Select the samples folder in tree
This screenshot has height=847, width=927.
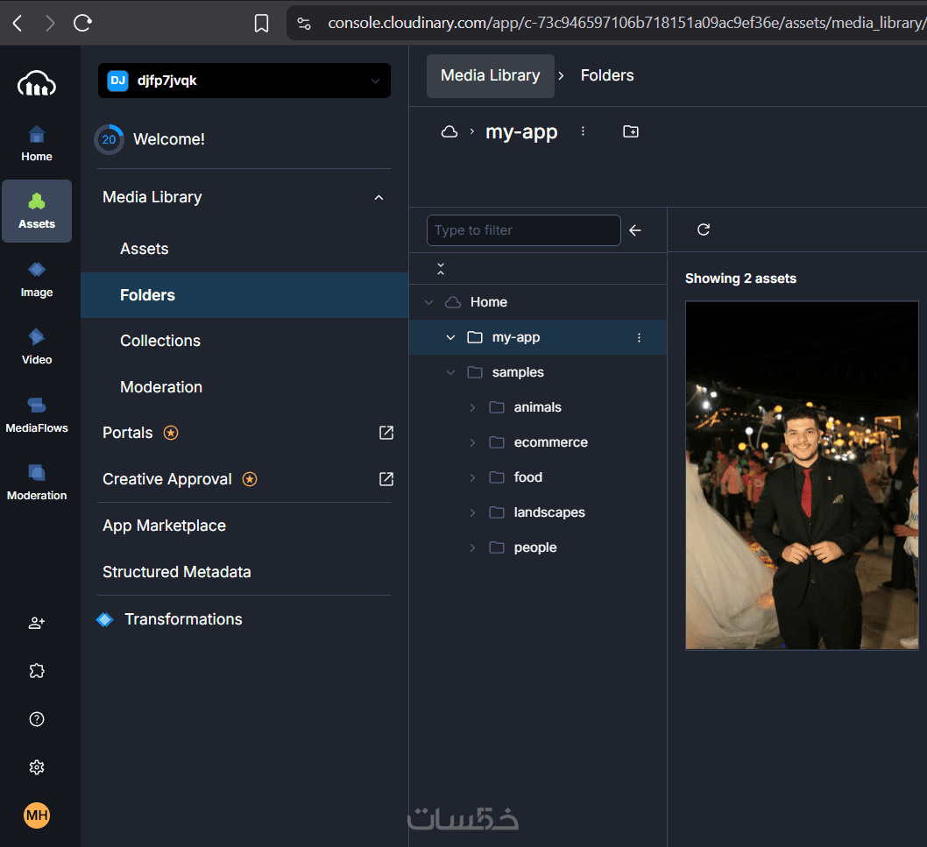click(518, 372)
